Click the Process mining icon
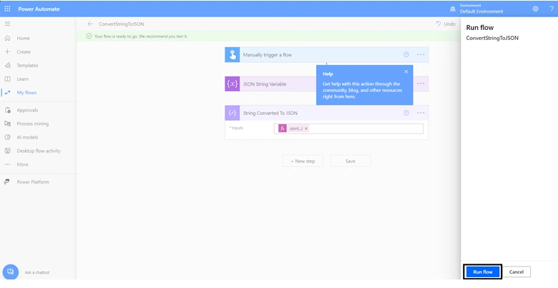 7,124
